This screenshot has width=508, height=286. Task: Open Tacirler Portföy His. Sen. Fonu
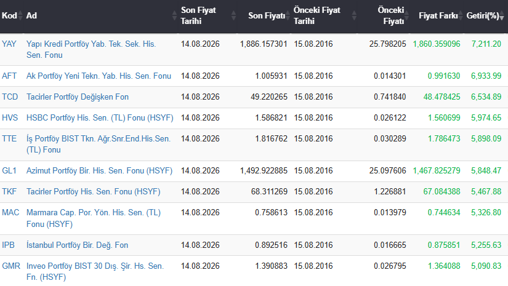click(x=94, y=192)
